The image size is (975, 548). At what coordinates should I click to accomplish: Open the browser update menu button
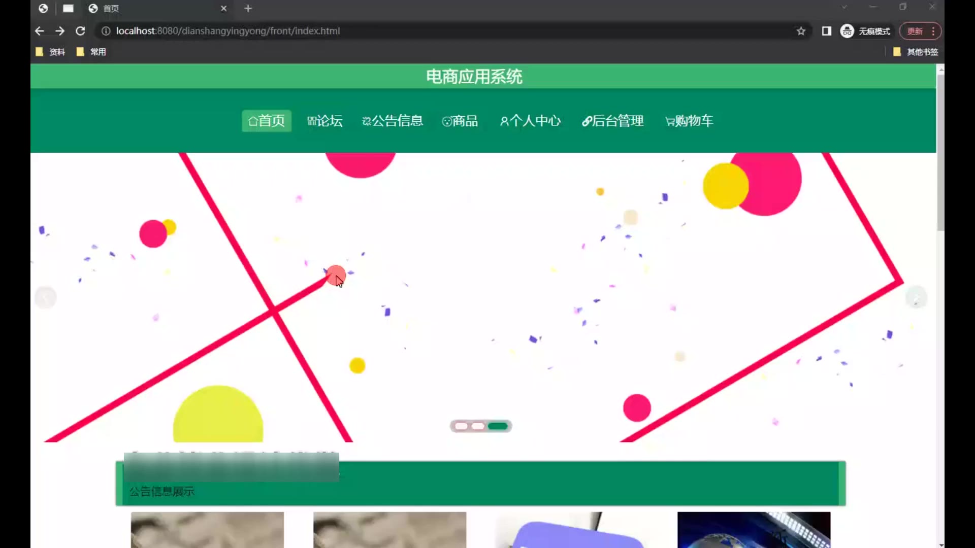click(920, 31)
